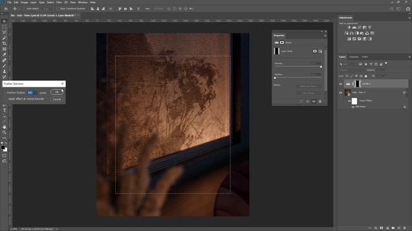This screenshot has width=412, height=231.
Task: Open the Image menu
Action: [24, 3]
